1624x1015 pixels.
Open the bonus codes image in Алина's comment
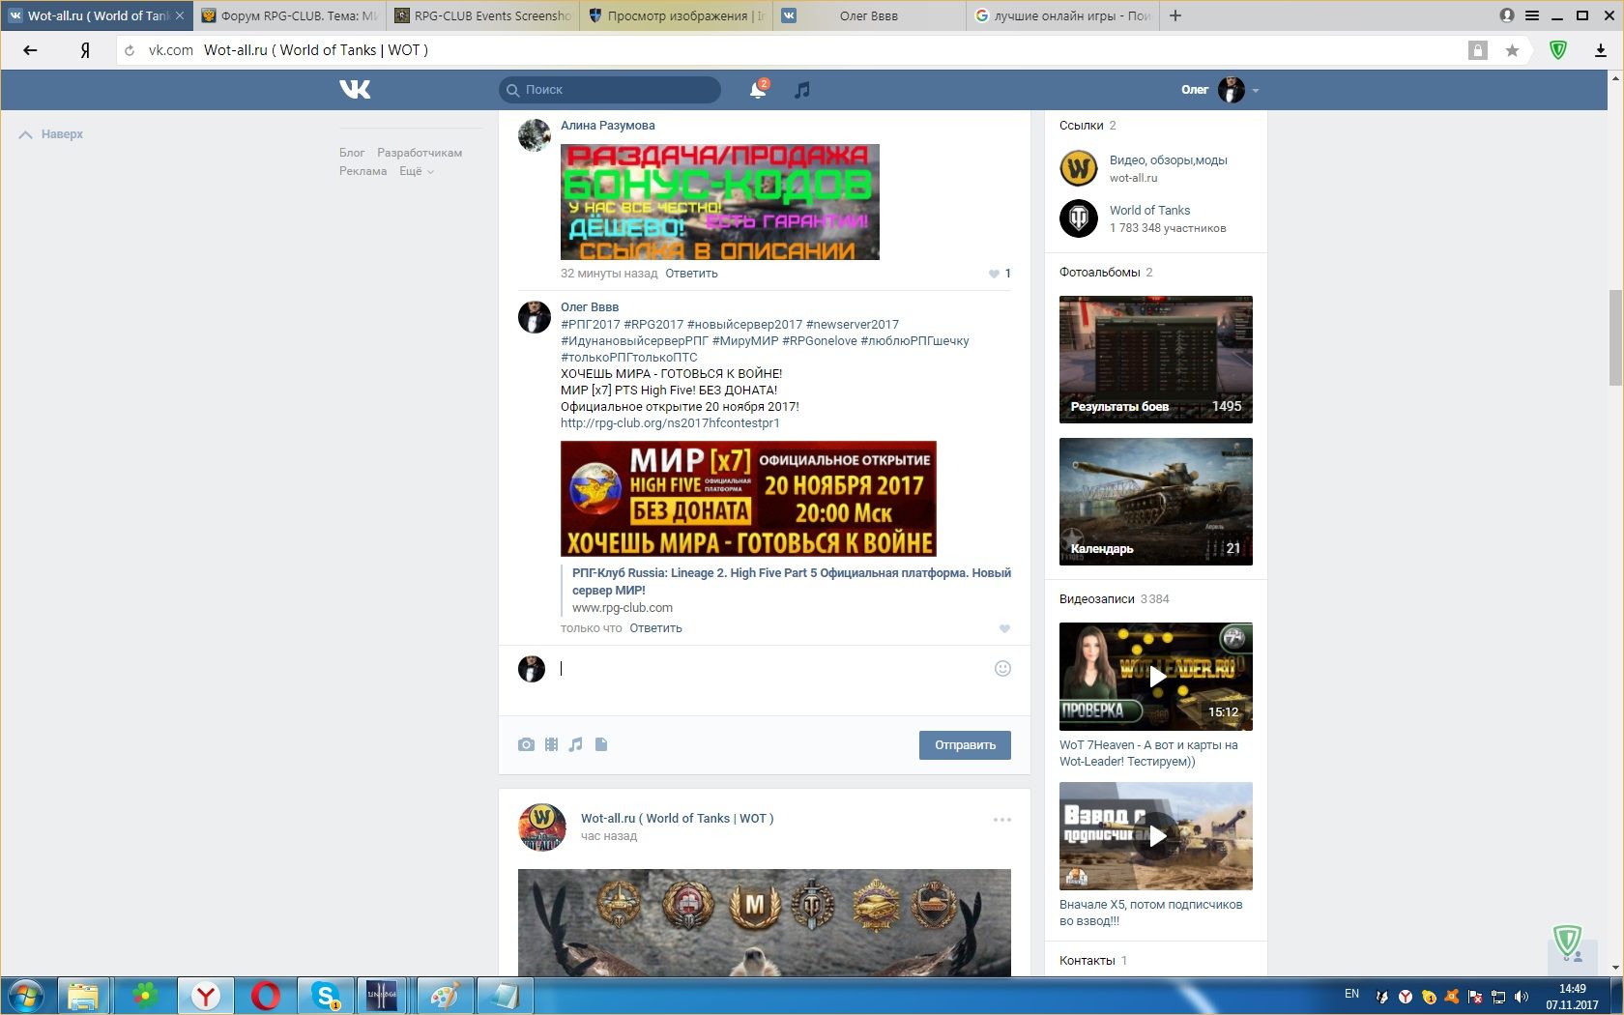[720, 202]
